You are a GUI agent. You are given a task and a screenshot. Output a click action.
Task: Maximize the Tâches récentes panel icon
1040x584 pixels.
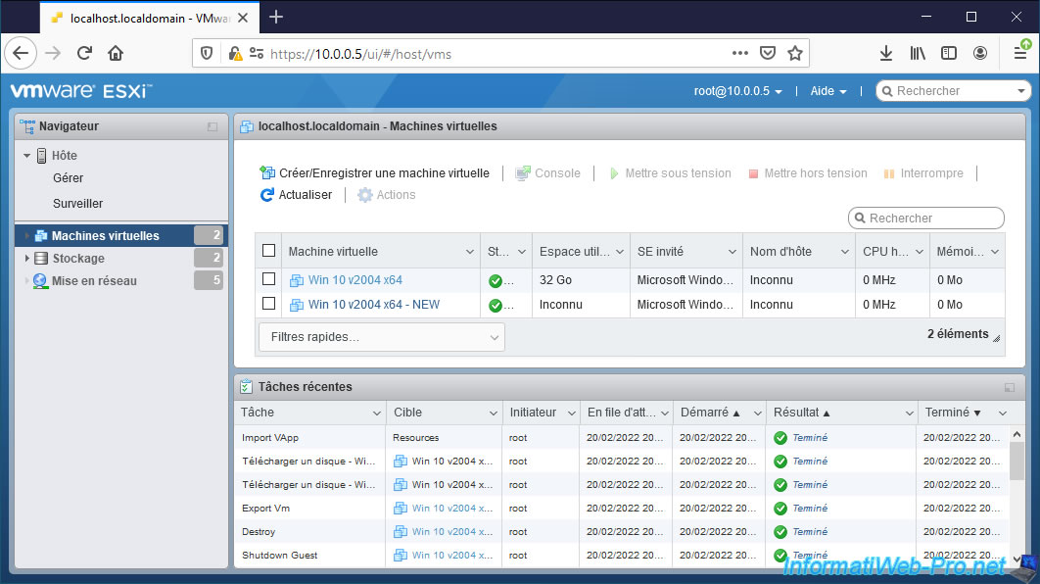[x=1010, y=387]
